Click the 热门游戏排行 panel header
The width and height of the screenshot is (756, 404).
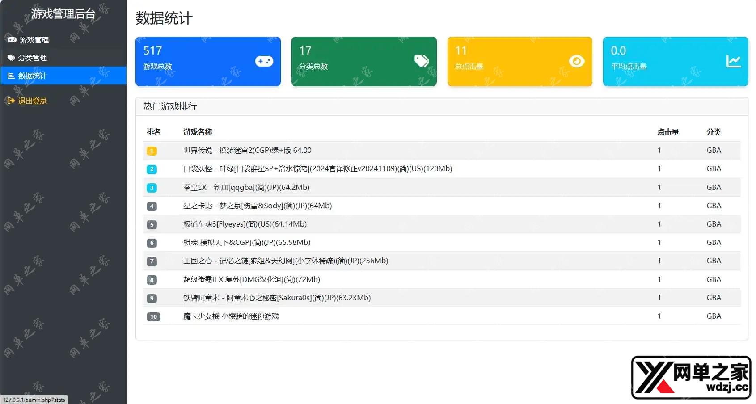pyautogui.click(x=170, y=106)
